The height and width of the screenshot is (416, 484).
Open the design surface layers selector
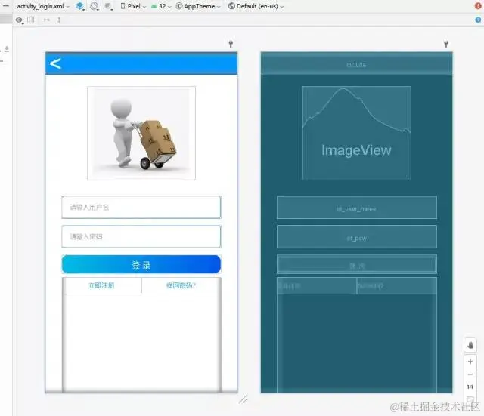80,6
